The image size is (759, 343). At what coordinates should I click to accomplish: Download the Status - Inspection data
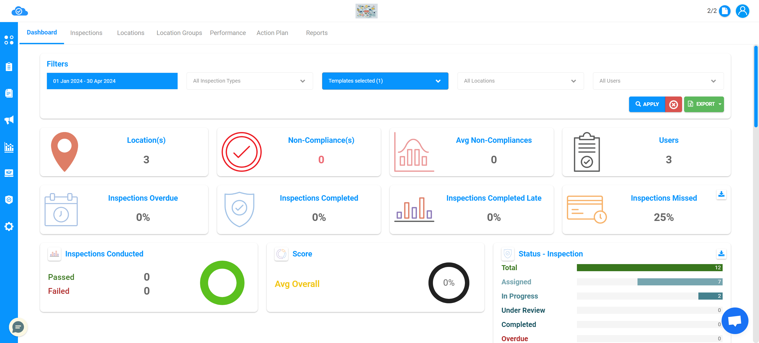tap(721, 254)
